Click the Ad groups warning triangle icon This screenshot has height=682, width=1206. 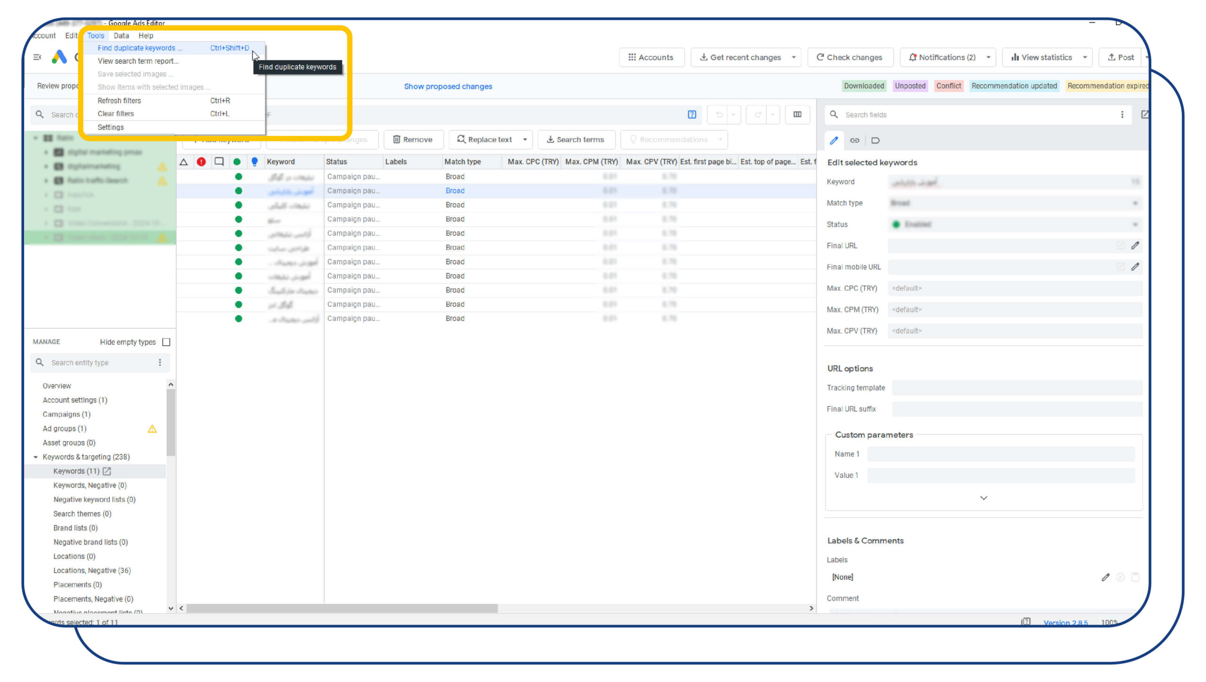tap(152, 429)
